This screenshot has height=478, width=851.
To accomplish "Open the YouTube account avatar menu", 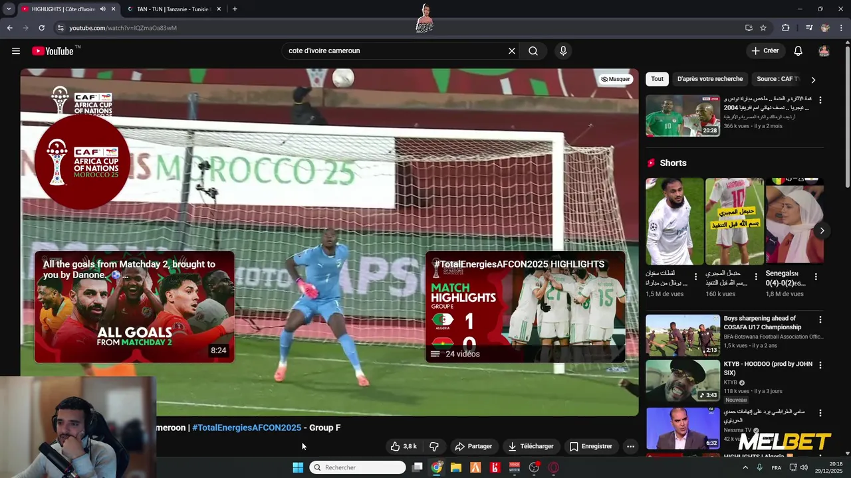I will [824, 51].
